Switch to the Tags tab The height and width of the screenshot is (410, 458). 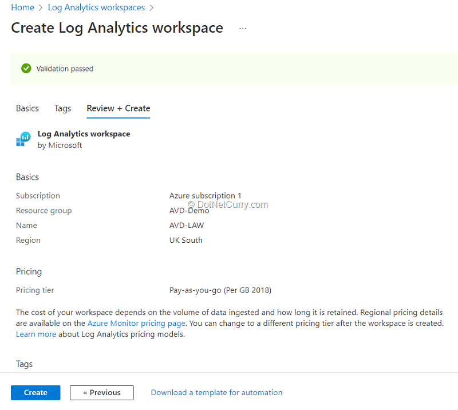[x=62, y=108]
